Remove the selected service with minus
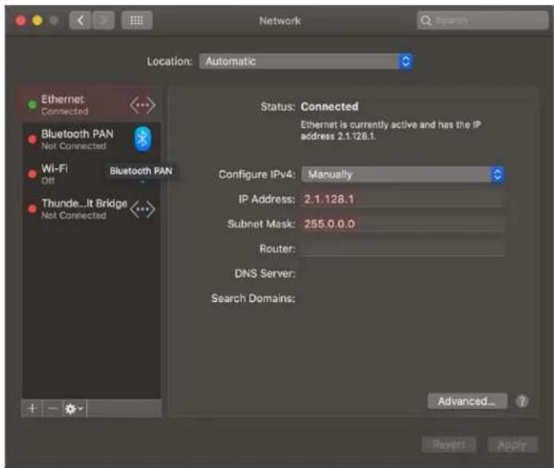This screenshot has height=468, width=554. [x=52, y=408]
